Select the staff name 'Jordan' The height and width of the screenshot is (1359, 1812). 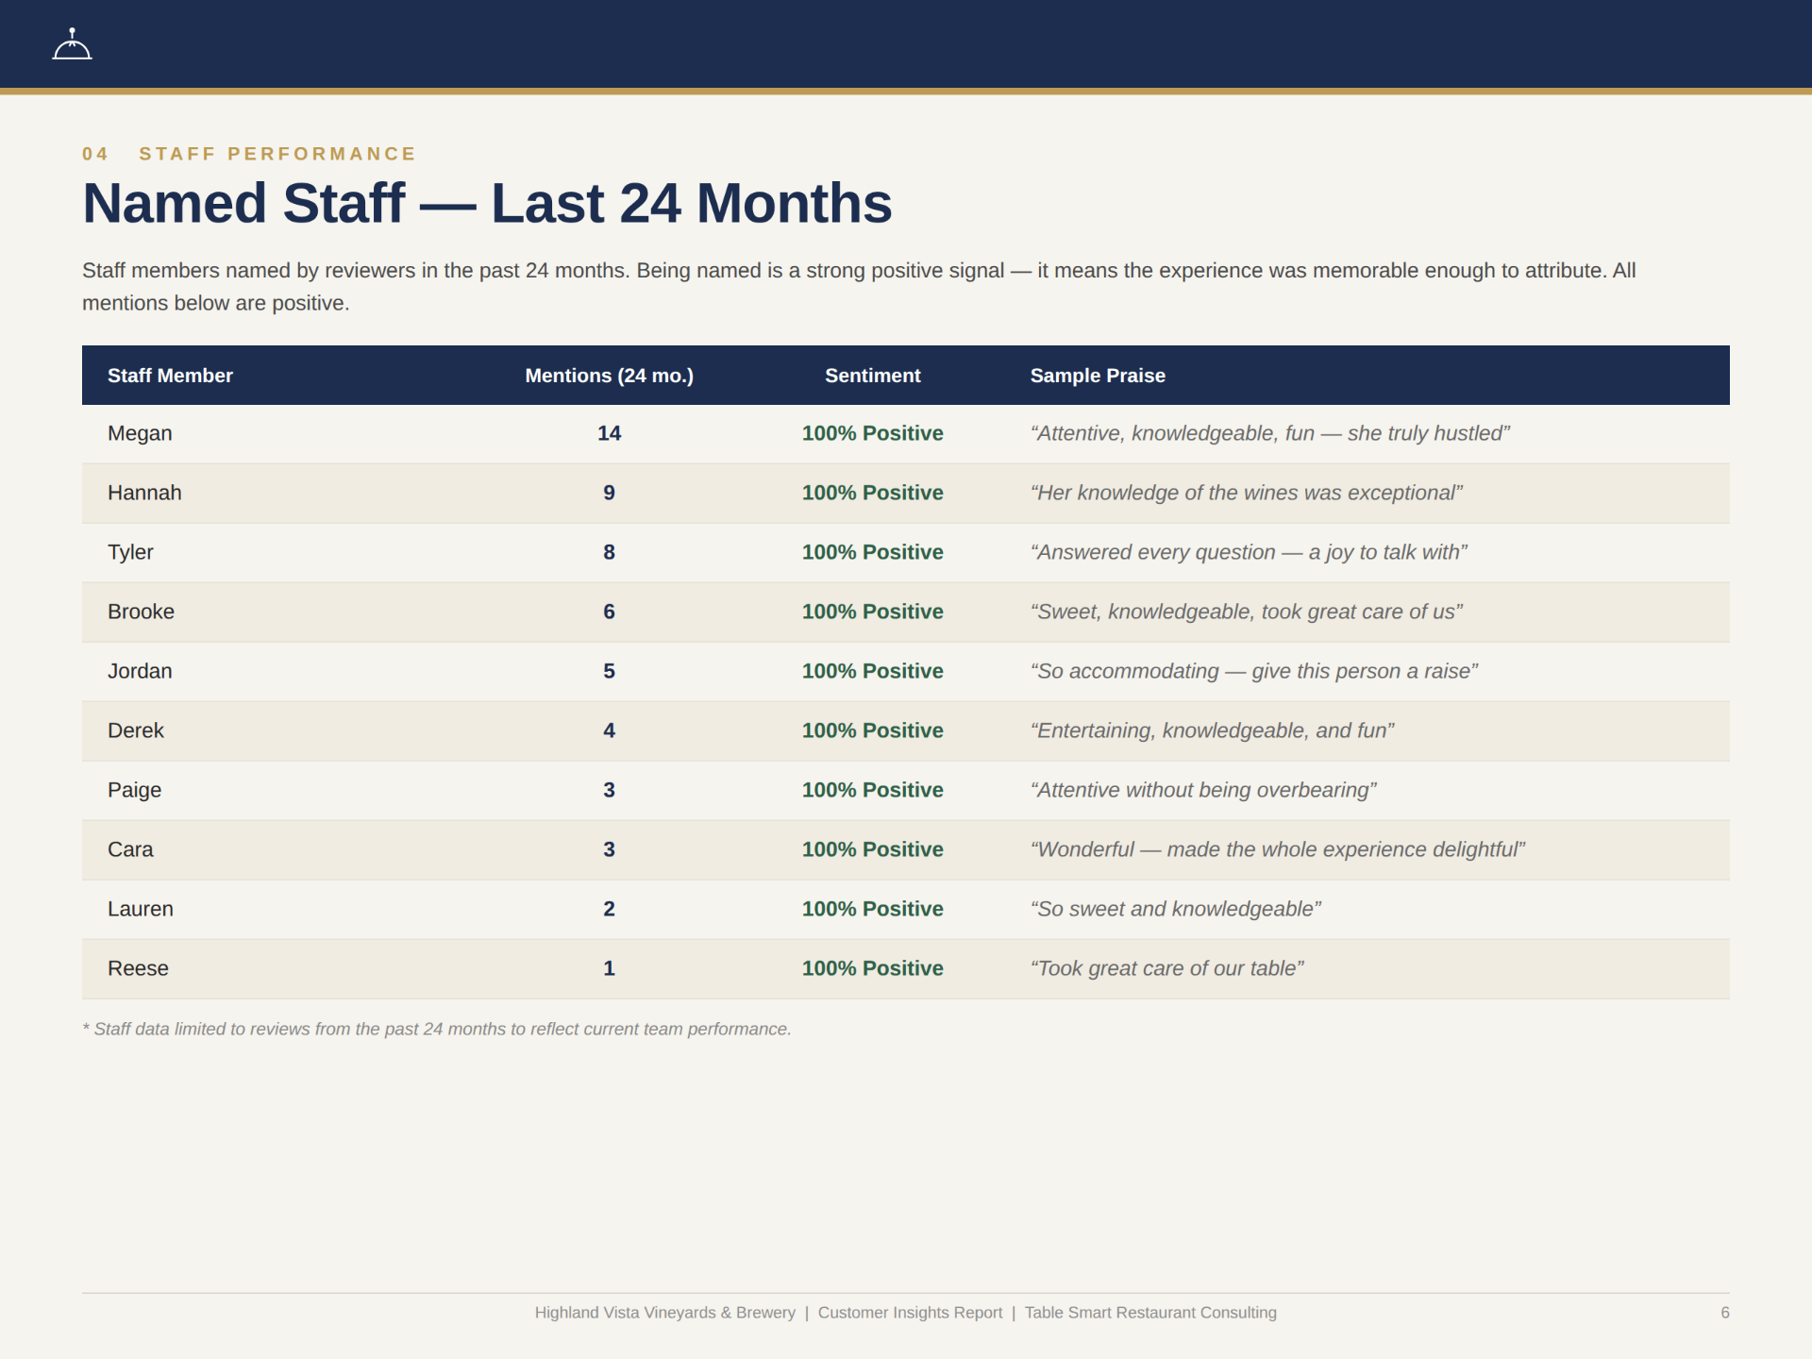click(x=140, y=671)
